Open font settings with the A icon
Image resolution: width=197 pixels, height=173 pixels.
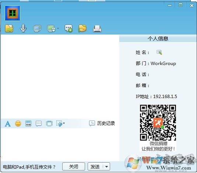click(8, 124)
